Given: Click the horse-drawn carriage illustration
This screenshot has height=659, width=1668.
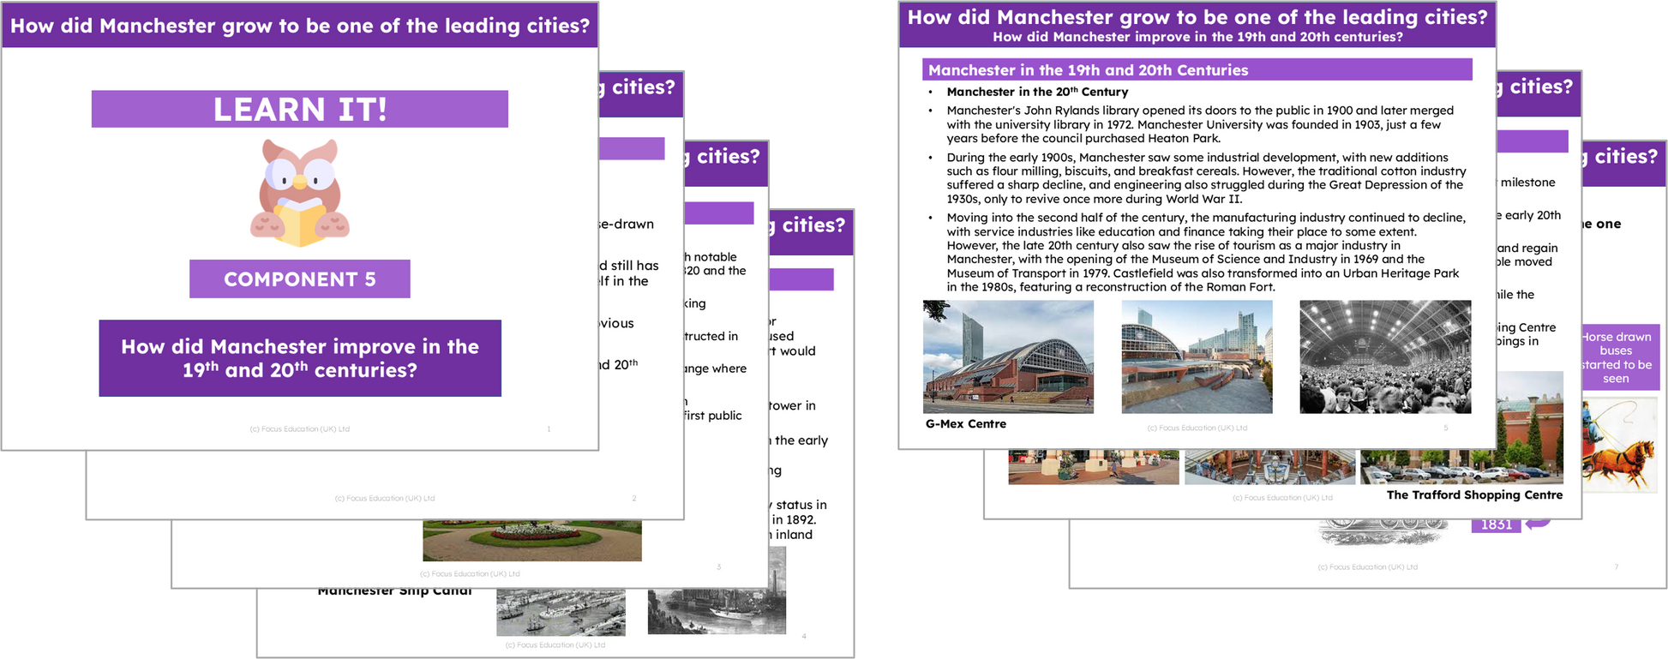Looking at the screenshot, I should point(1618,443).
